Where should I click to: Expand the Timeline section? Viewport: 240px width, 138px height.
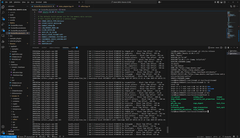click(x=18, y=134)
